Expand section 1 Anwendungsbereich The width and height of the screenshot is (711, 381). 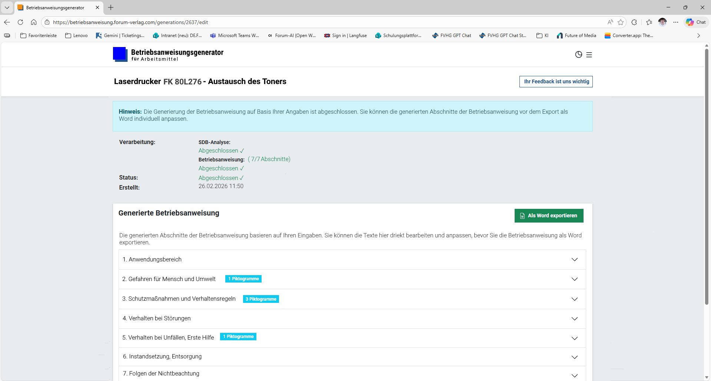pyautogui.click(x=574, y=260)
